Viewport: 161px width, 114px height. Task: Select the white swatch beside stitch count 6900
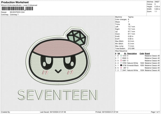[121, 58]
